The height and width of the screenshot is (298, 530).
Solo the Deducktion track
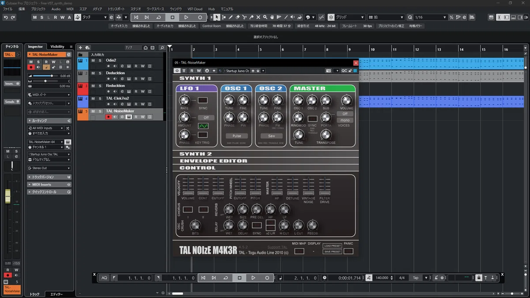[100, 73]
